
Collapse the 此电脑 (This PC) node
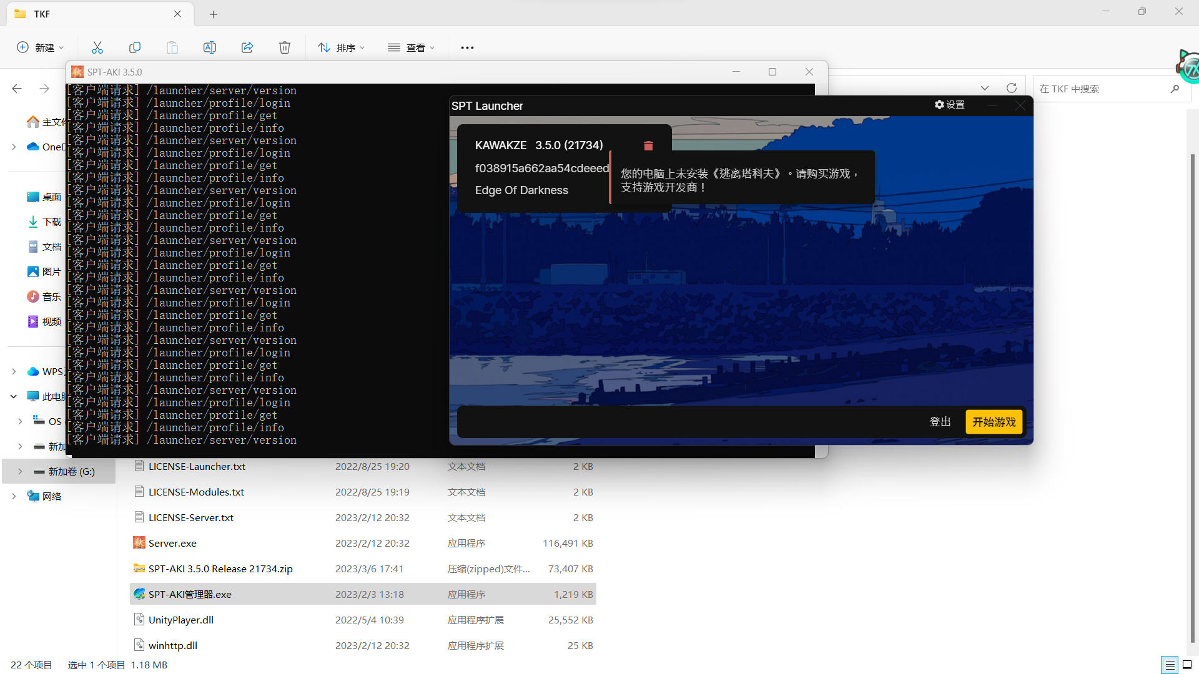[x=14, y=396]
